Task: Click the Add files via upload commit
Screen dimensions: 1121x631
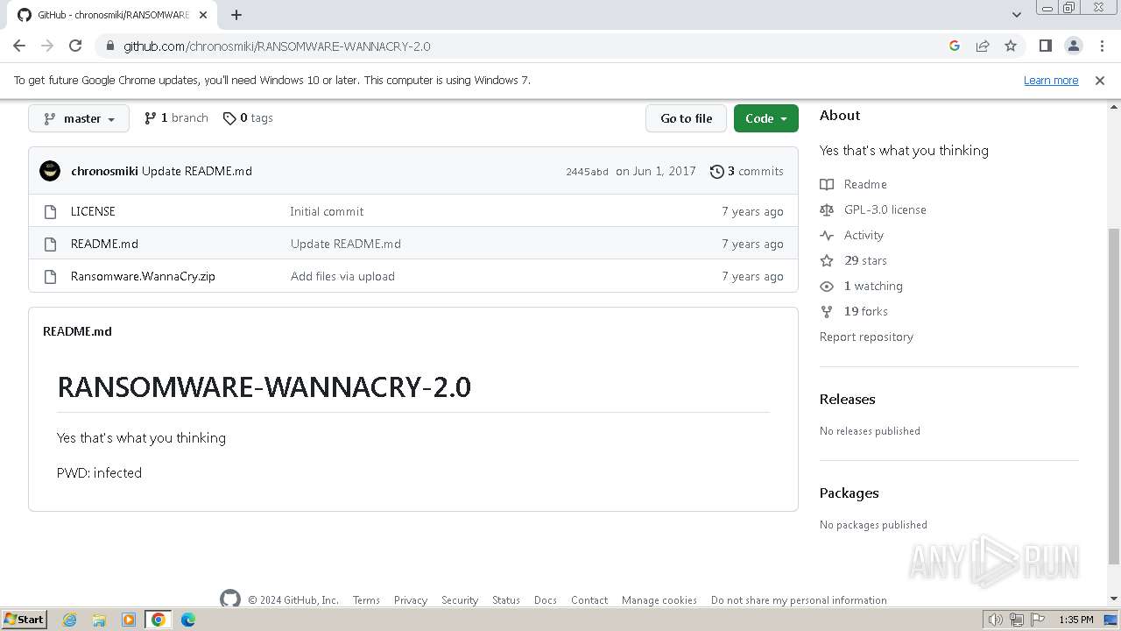Action: pos(342,276)
